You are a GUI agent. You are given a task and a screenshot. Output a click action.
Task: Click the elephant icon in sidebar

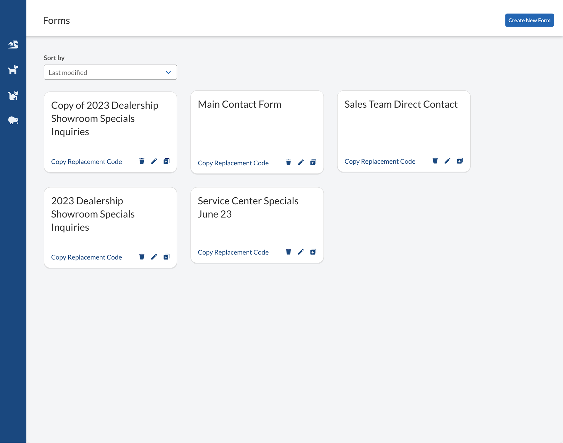(13, 120)
